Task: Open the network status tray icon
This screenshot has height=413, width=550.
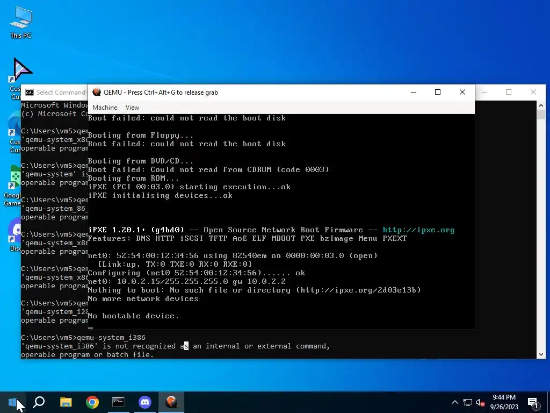Action: [468, 402]
